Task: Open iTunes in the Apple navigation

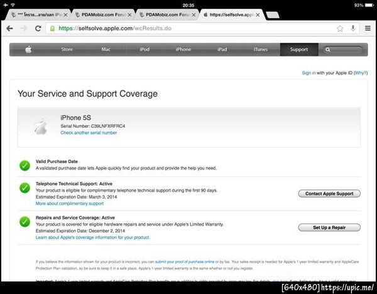Action: pos(261,50)
